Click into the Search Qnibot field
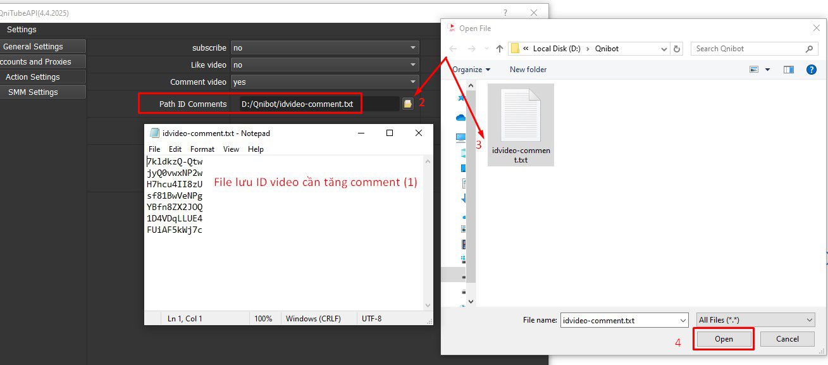Screen dimensions: 828x365 click(748, 49)
